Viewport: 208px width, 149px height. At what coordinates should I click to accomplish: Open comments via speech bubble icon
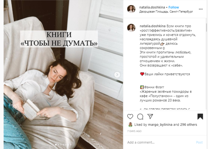[140, 117]
